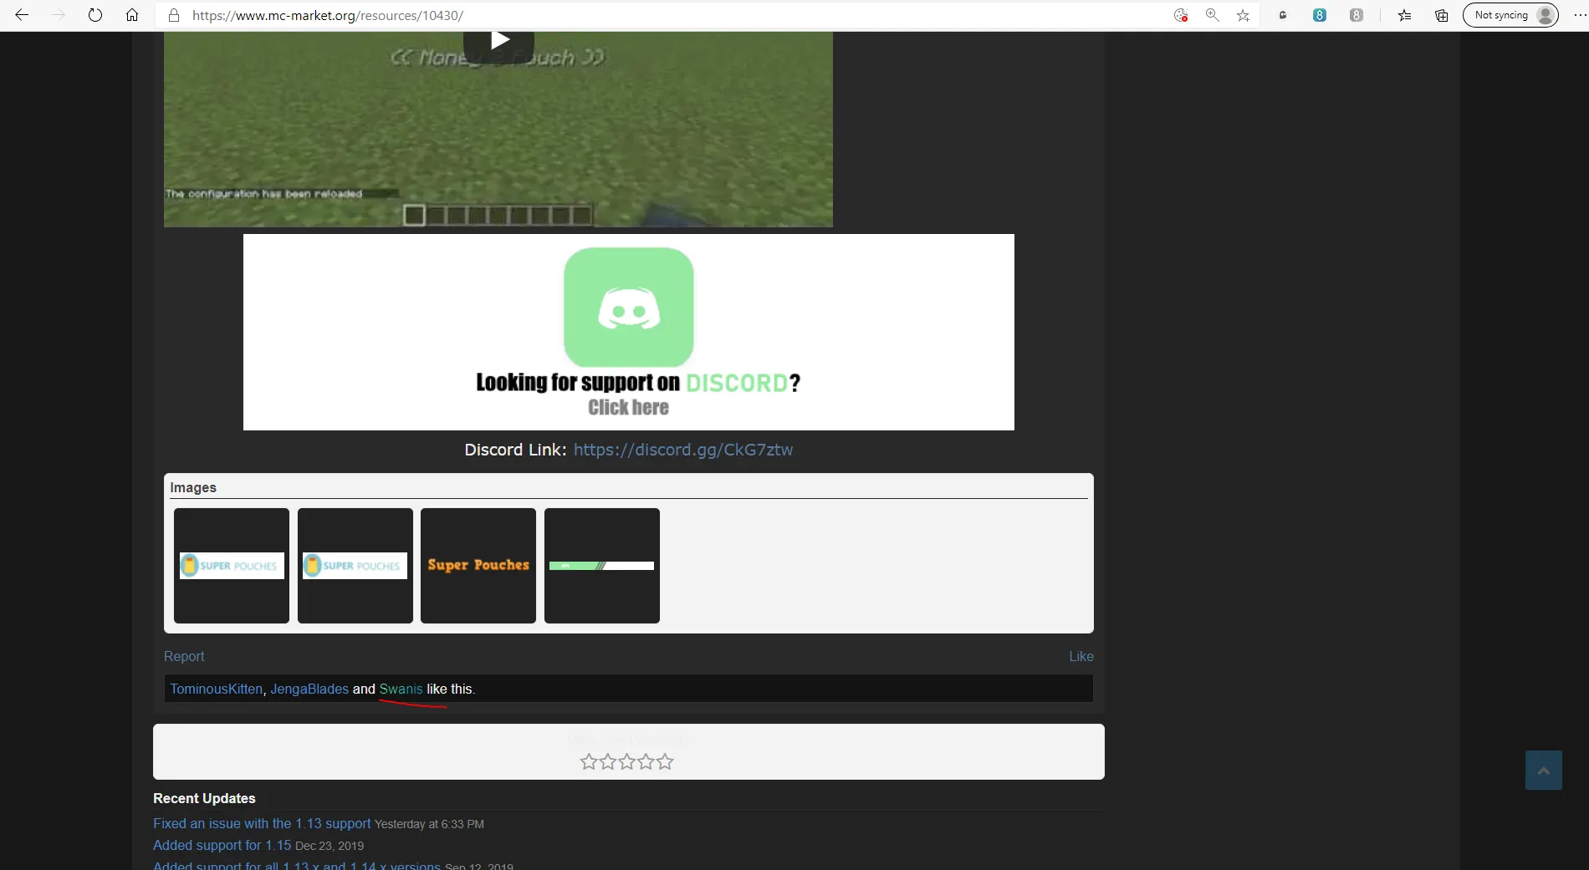Click the Not syncing profile button
Image resolution: width=1589 pixels, height=870 pixels.
[x=1510, y=15]
